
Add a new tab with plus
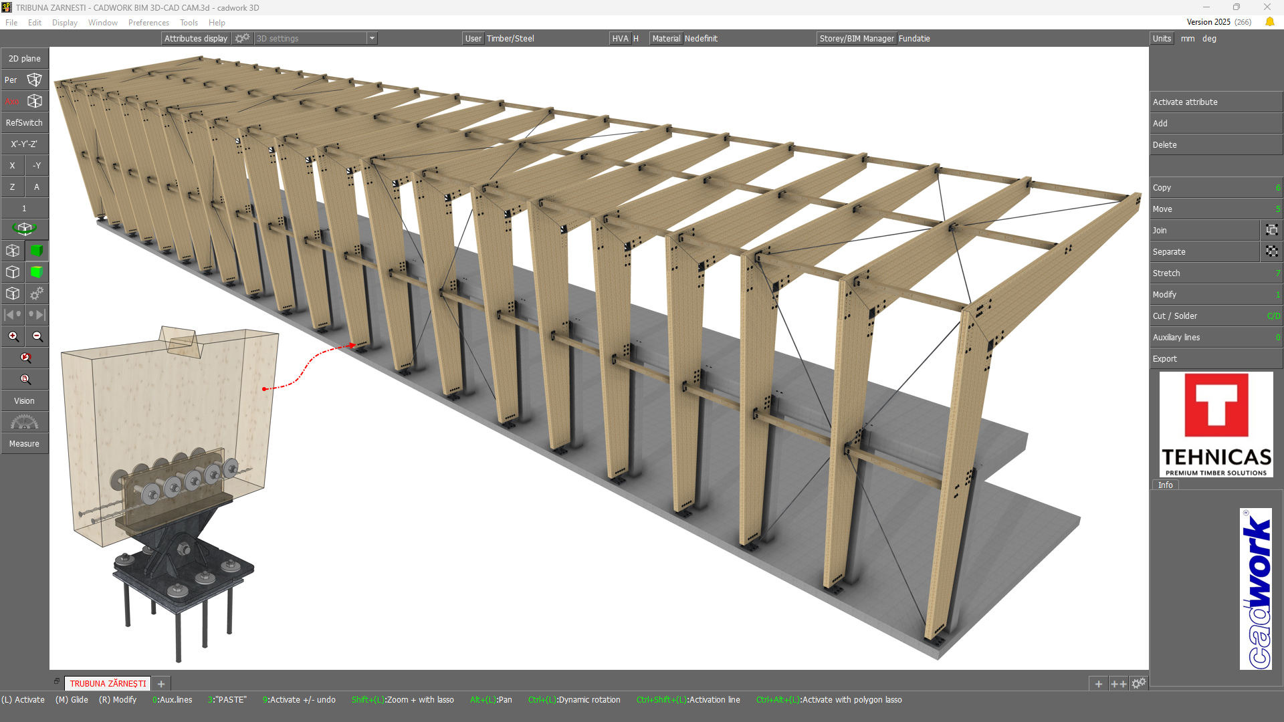point(161,683)
